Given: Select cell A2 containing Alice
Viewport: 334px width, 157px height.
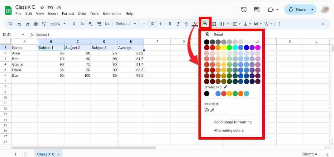Looking at the screenshot, I should coord(25,53).
